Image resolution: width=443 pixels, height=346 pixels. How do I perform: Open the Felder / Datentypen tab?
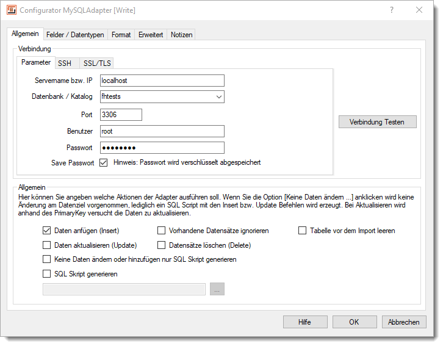click(x=75, y=35)
